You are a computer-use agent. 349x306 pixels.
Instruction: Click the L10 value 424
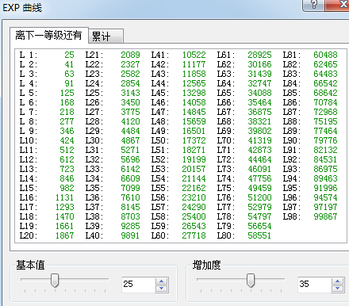[x=67, y=140]
